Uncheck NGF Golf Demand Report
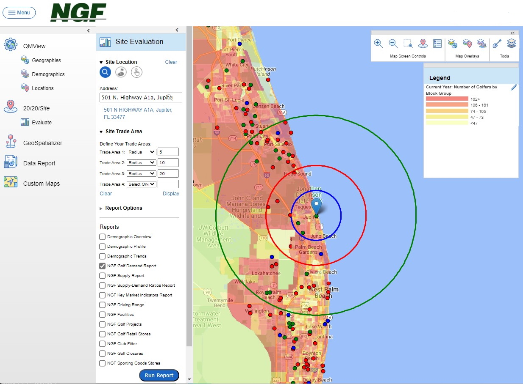523x384 pixels. click(102, 266)
